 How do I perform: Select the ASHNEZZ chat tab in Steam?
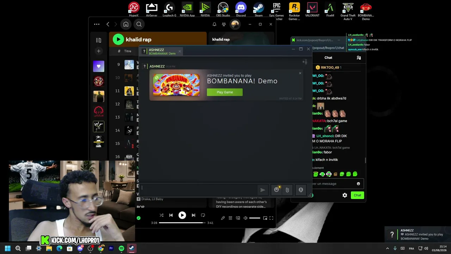161,52
